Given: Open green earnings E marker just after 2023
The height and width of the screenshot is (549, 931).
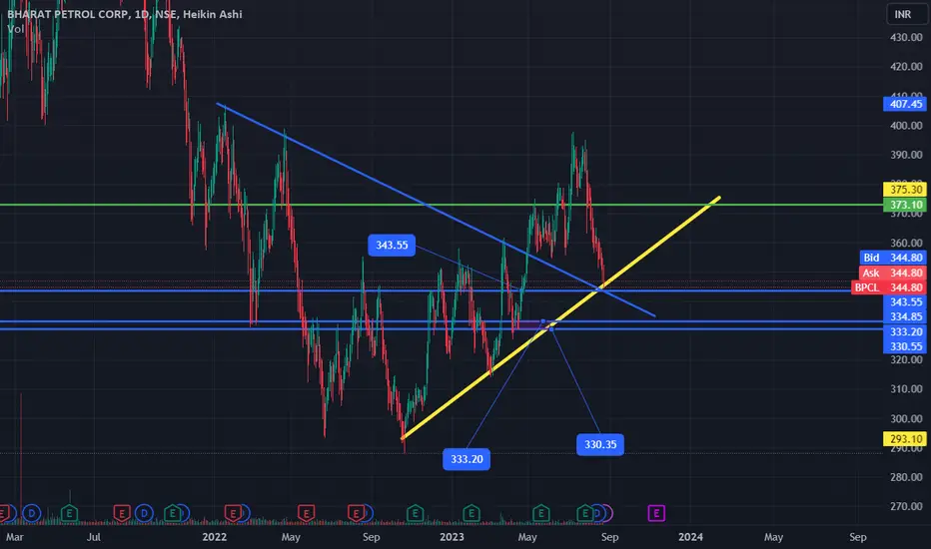Looking at the screenshot, I should (471, 513).
